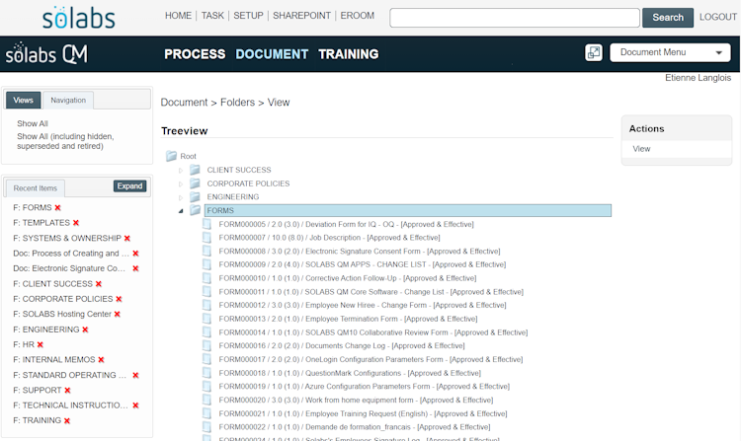This screenshot has width=741, height=441.
Task: Click the solabs logo at top
Action: click(x=79, y=18)
